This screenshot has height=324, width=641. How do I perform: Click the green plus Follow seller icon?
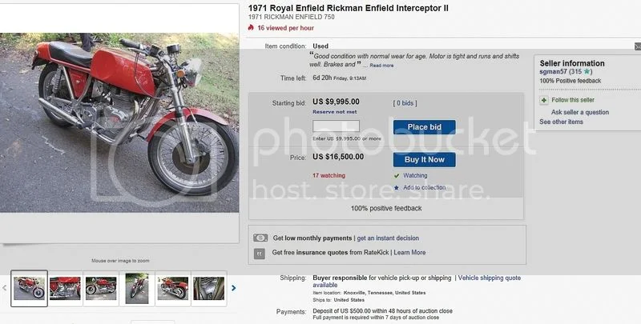click(x=544, y=100)
